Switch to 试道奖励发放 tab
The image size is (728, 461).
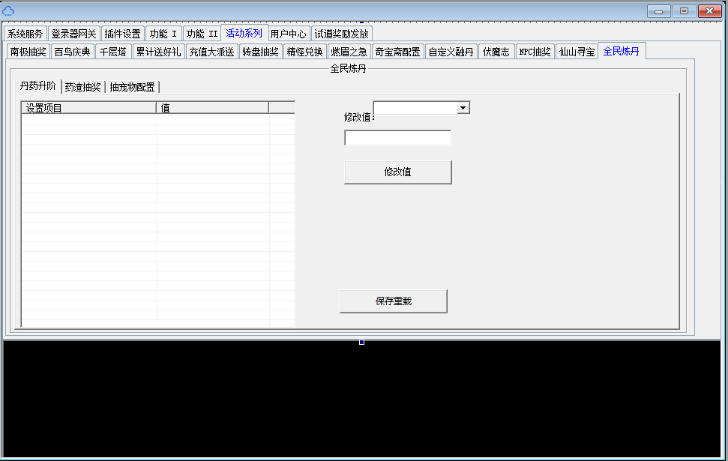tap(341, 34)
